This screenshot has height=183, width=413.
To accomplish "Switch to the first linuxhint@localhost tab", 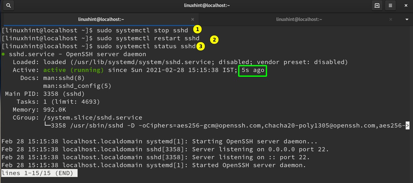I will (101, 19).
